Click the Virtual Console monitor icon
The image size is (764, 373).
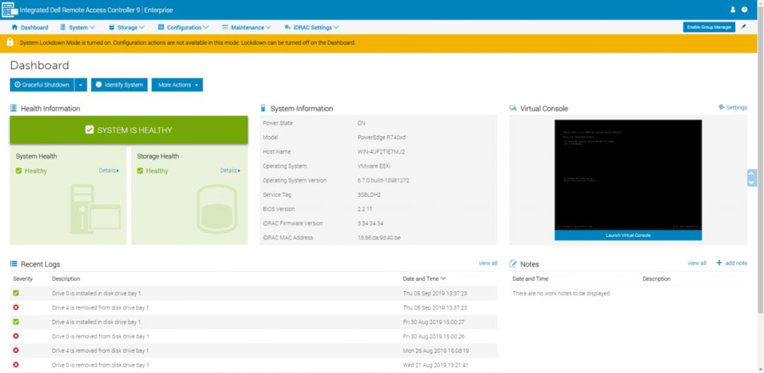pos(513,108)
